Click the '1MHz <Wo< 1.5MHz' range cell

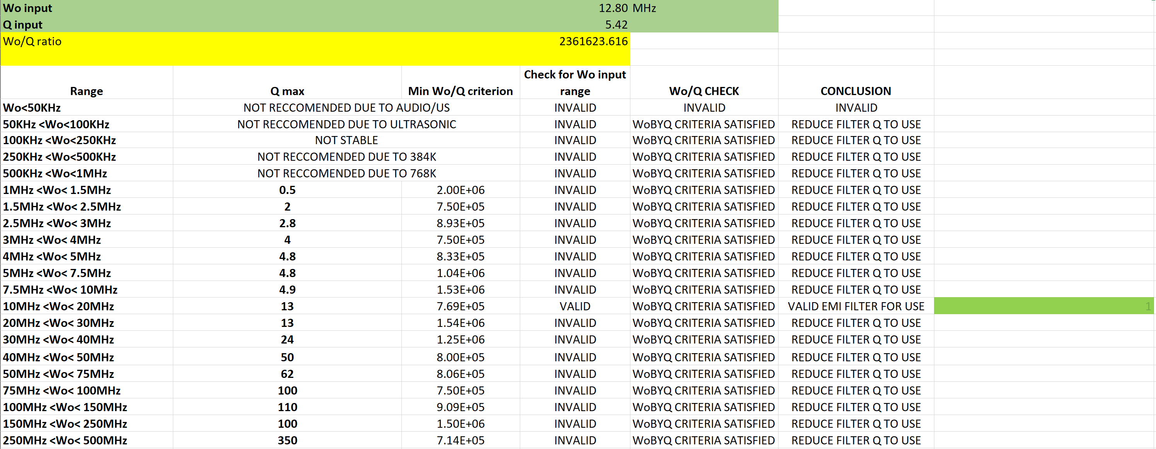pos(87,190)
